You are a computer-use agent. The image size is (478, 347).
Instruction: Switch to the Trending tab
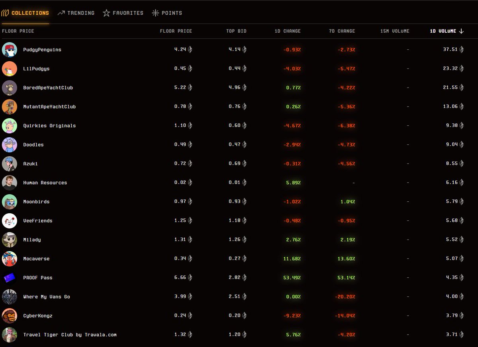tap(76, 13)
